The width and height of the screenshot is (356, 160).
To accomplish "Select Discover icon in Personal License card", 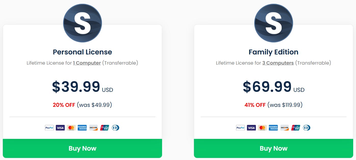I will coord(94,128).
